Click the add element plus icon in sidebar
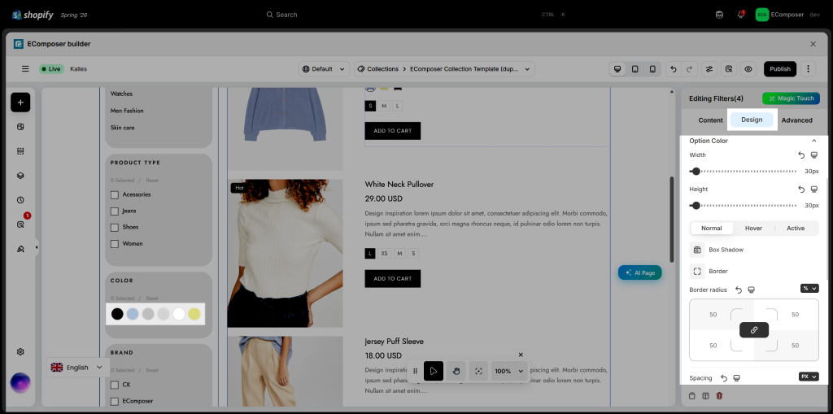Screen dimensions: 833x414 click(x=20, y=102)
